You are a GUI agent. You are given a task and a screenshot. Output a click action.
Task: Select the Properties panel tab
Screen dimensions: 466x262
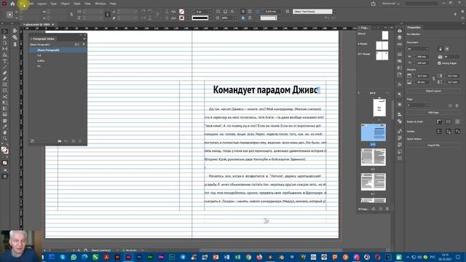pyautogui.click(x=414, y=28)
